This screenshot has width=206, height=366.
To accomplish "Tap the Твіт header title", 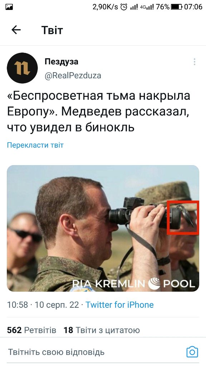I will pos(52,30).
